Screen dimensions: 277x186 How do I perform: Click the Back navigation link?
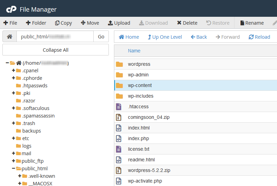click(199, 37)
